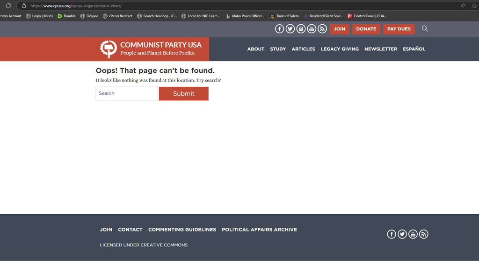Viewport: 479px width, 266px height.
Task: Open the Odysee bookmark
Action: coord(89,16)
